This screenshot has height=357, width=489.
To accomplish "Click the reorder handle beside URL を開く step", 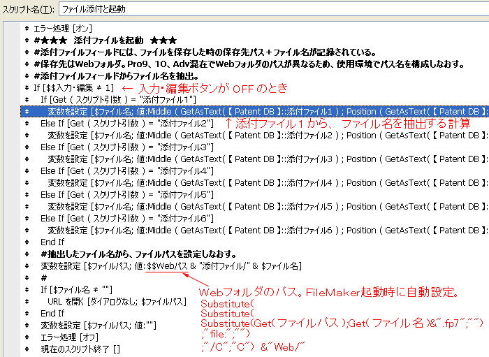I will [27, 302].
